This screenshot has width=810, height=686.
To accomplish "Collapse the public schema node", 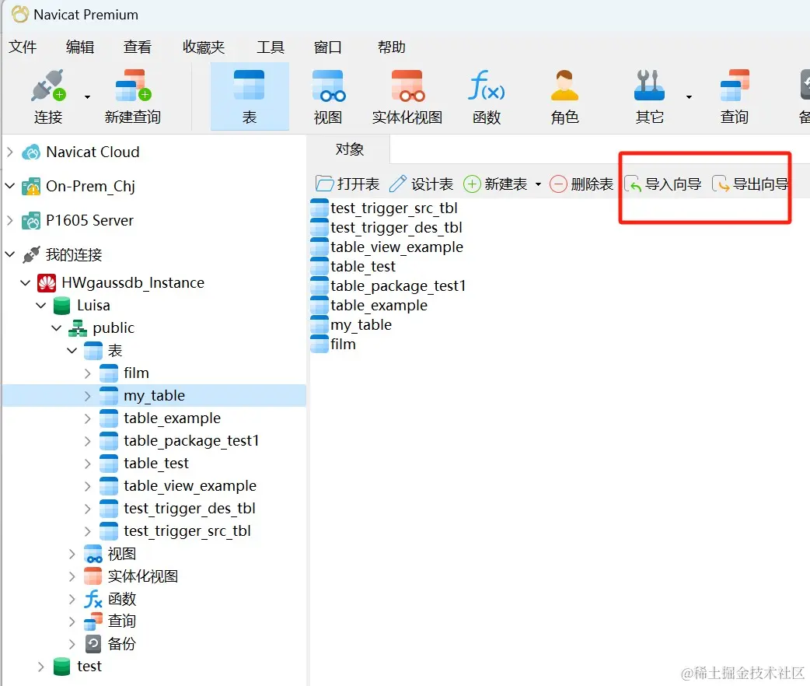I will click(56, 327).
